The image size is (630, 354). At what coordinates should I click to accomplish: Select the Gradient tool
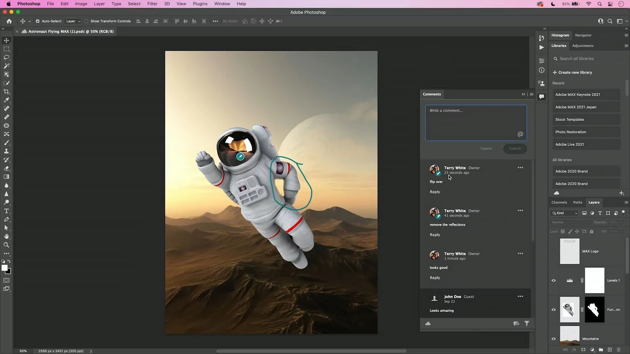coord(7,177)
